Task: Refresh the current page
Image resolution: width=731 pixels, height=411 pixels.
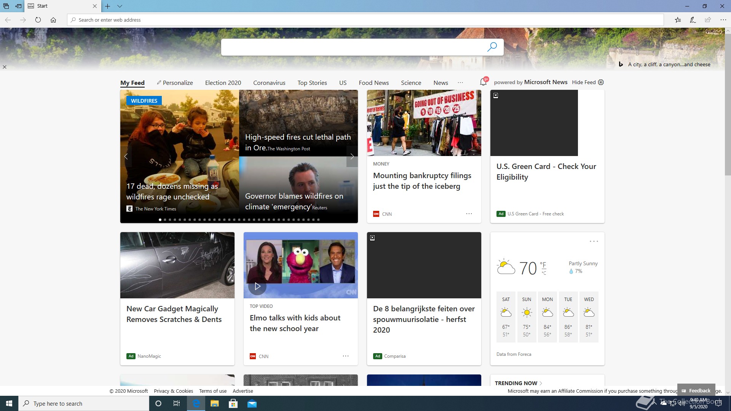Action: [x=38, y=20]
